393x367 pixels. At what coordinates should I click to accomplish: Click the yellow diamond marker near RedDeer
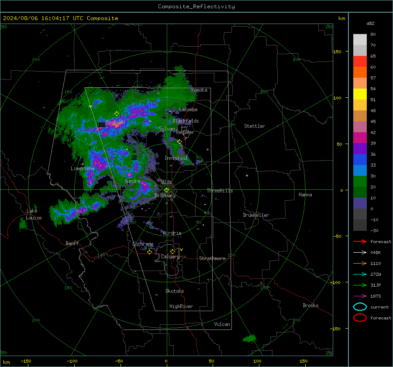pos(179,142)
